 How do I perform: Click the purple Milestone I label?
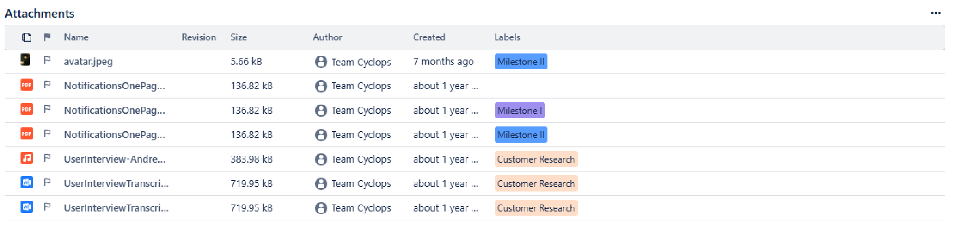point(519,111)
